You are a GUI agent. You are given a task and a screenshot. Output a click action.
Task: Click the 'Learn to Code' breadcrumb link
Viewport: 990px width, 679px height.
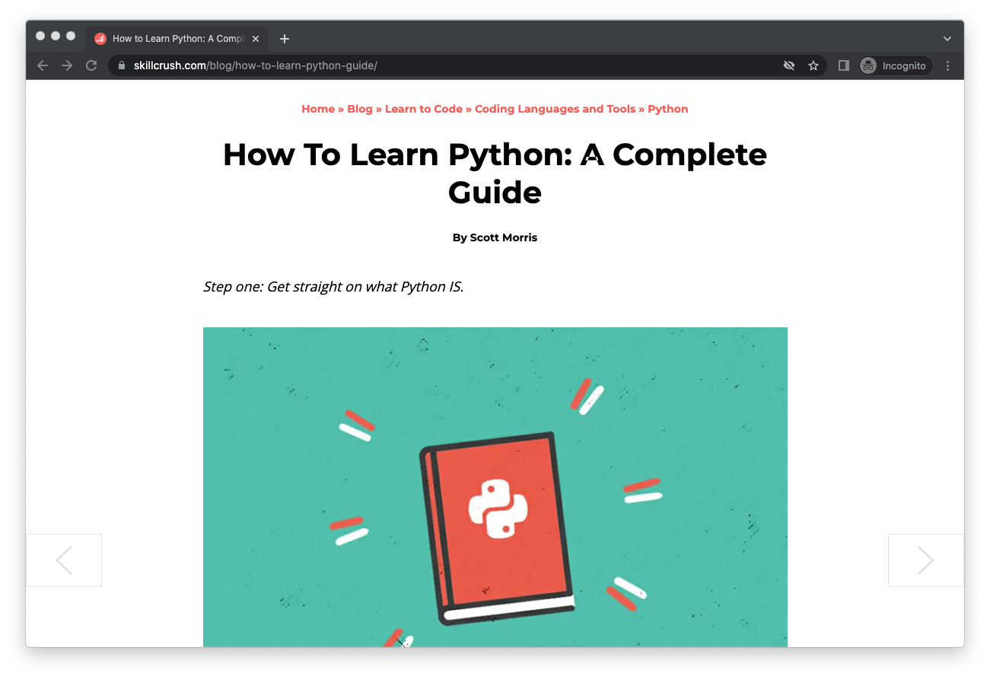423,109
